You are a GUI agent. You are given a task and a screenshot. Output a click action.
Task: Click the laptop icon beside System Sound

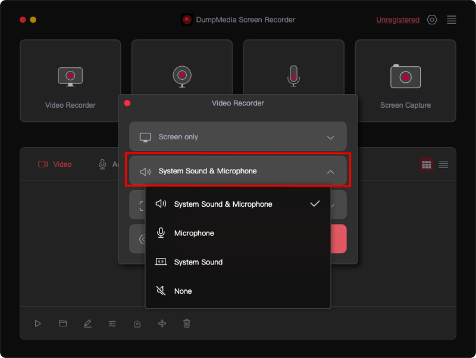click(x=161, y=262)
